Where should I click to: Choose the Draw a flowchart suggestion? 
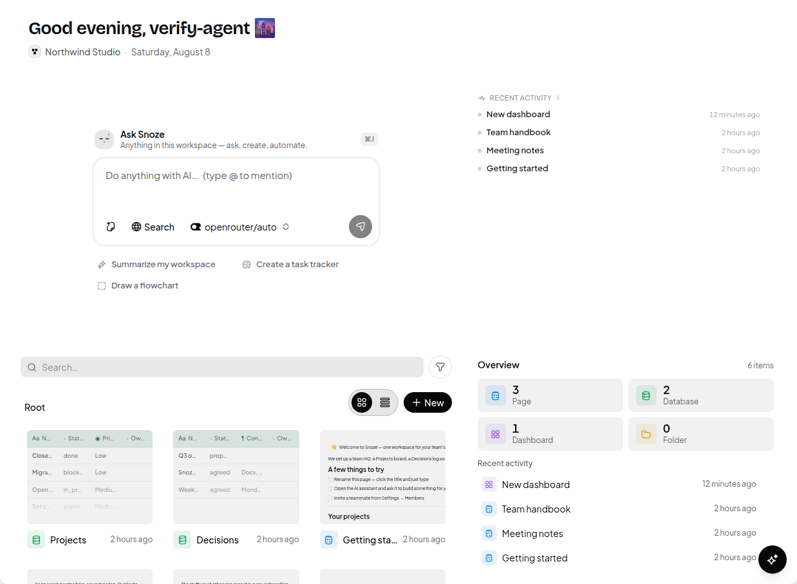point(138,286)
